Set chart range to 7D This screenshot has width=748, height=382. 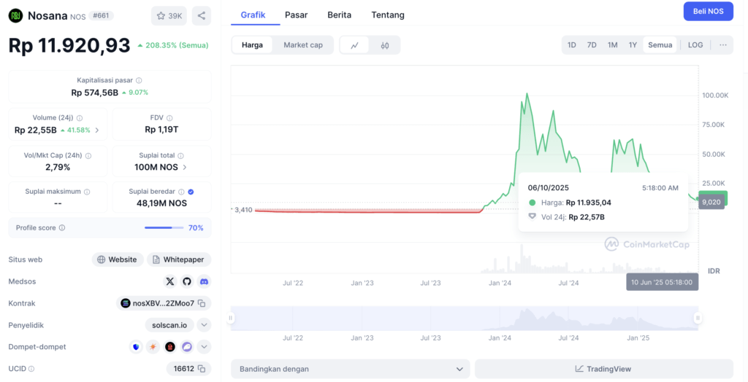coord(592,44)
